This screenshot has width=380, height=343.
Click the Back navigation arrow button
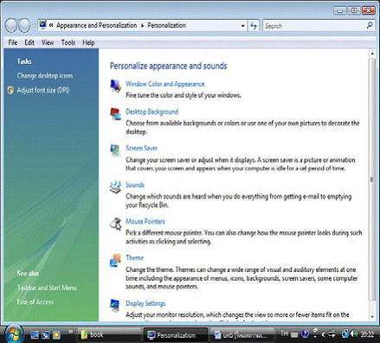pos(10,26)
